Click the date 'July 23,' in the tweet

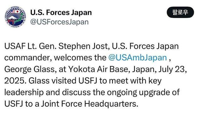tap(173, 69)
